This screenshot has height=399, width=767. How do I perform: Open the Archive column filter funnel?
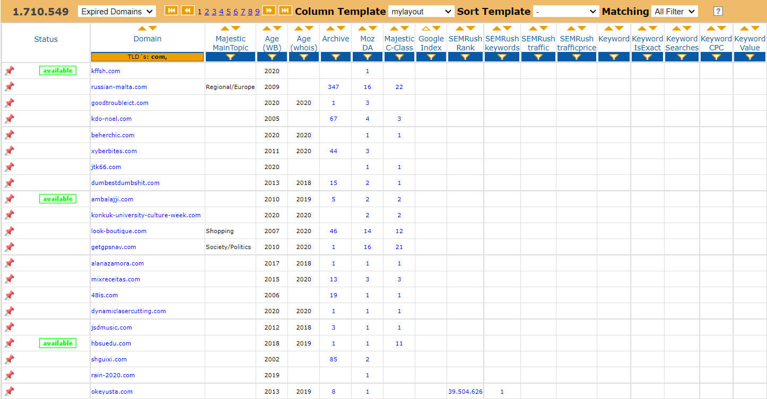click(335, 57)
